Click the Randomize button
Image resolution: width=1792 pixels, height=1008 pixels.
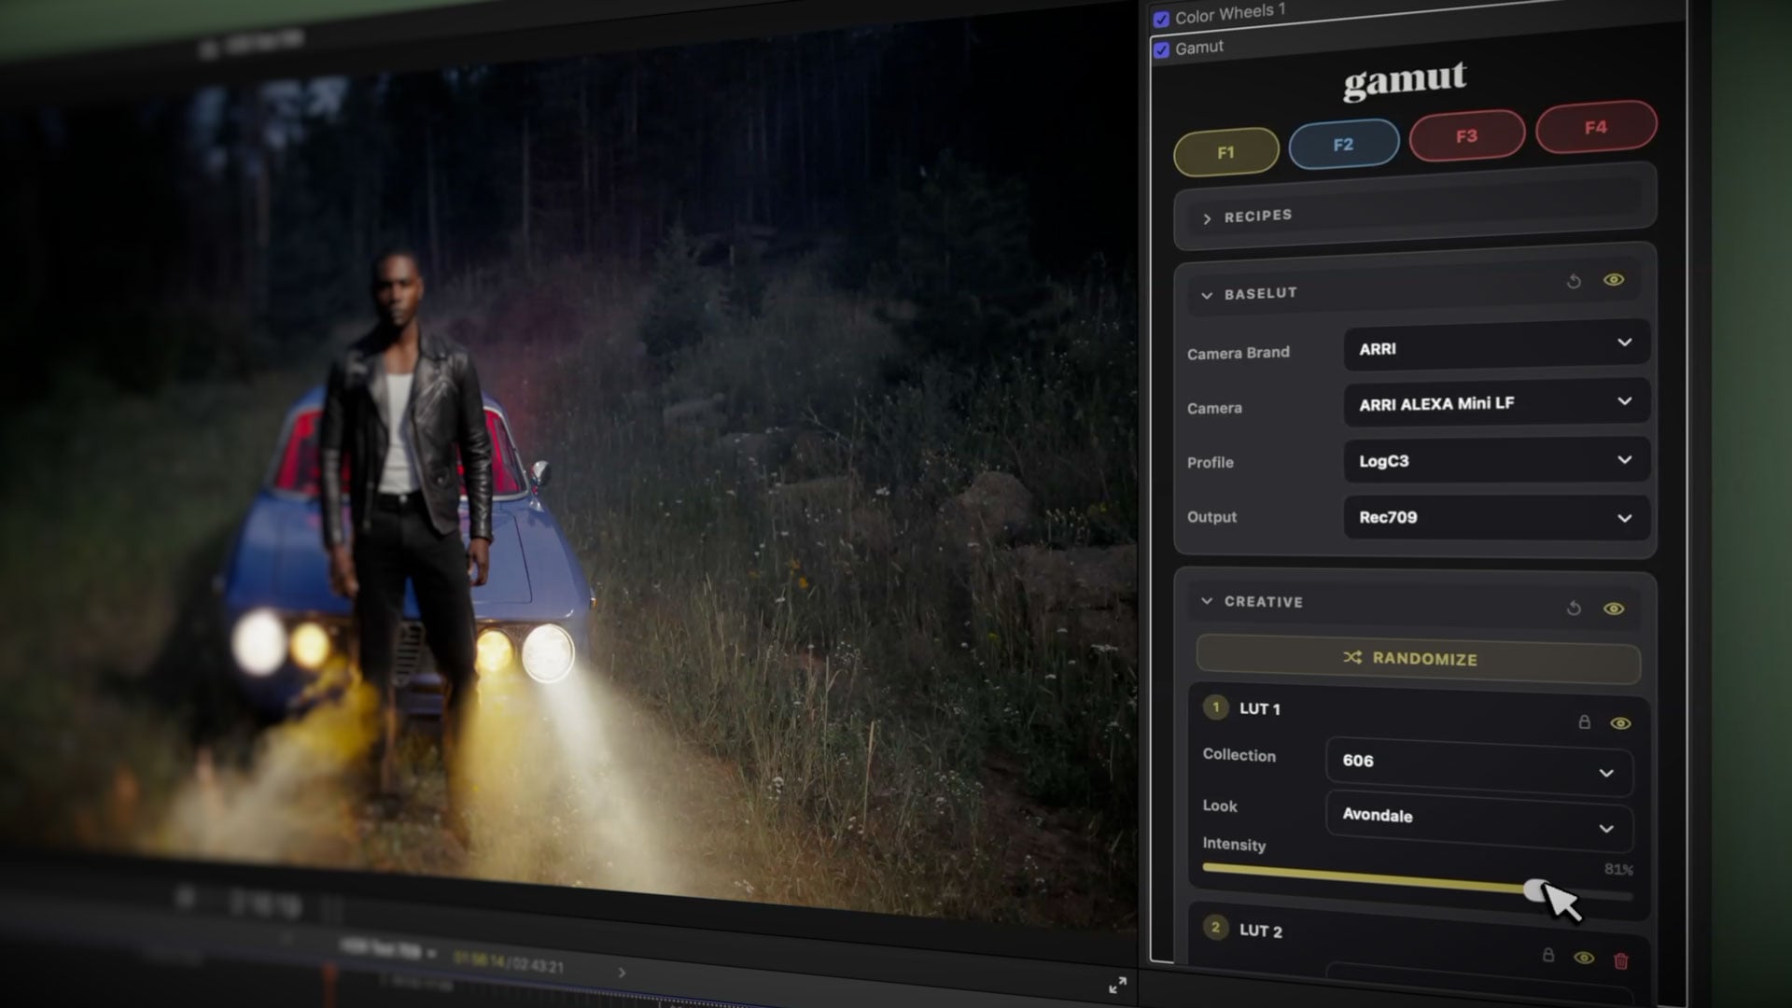1418,658
